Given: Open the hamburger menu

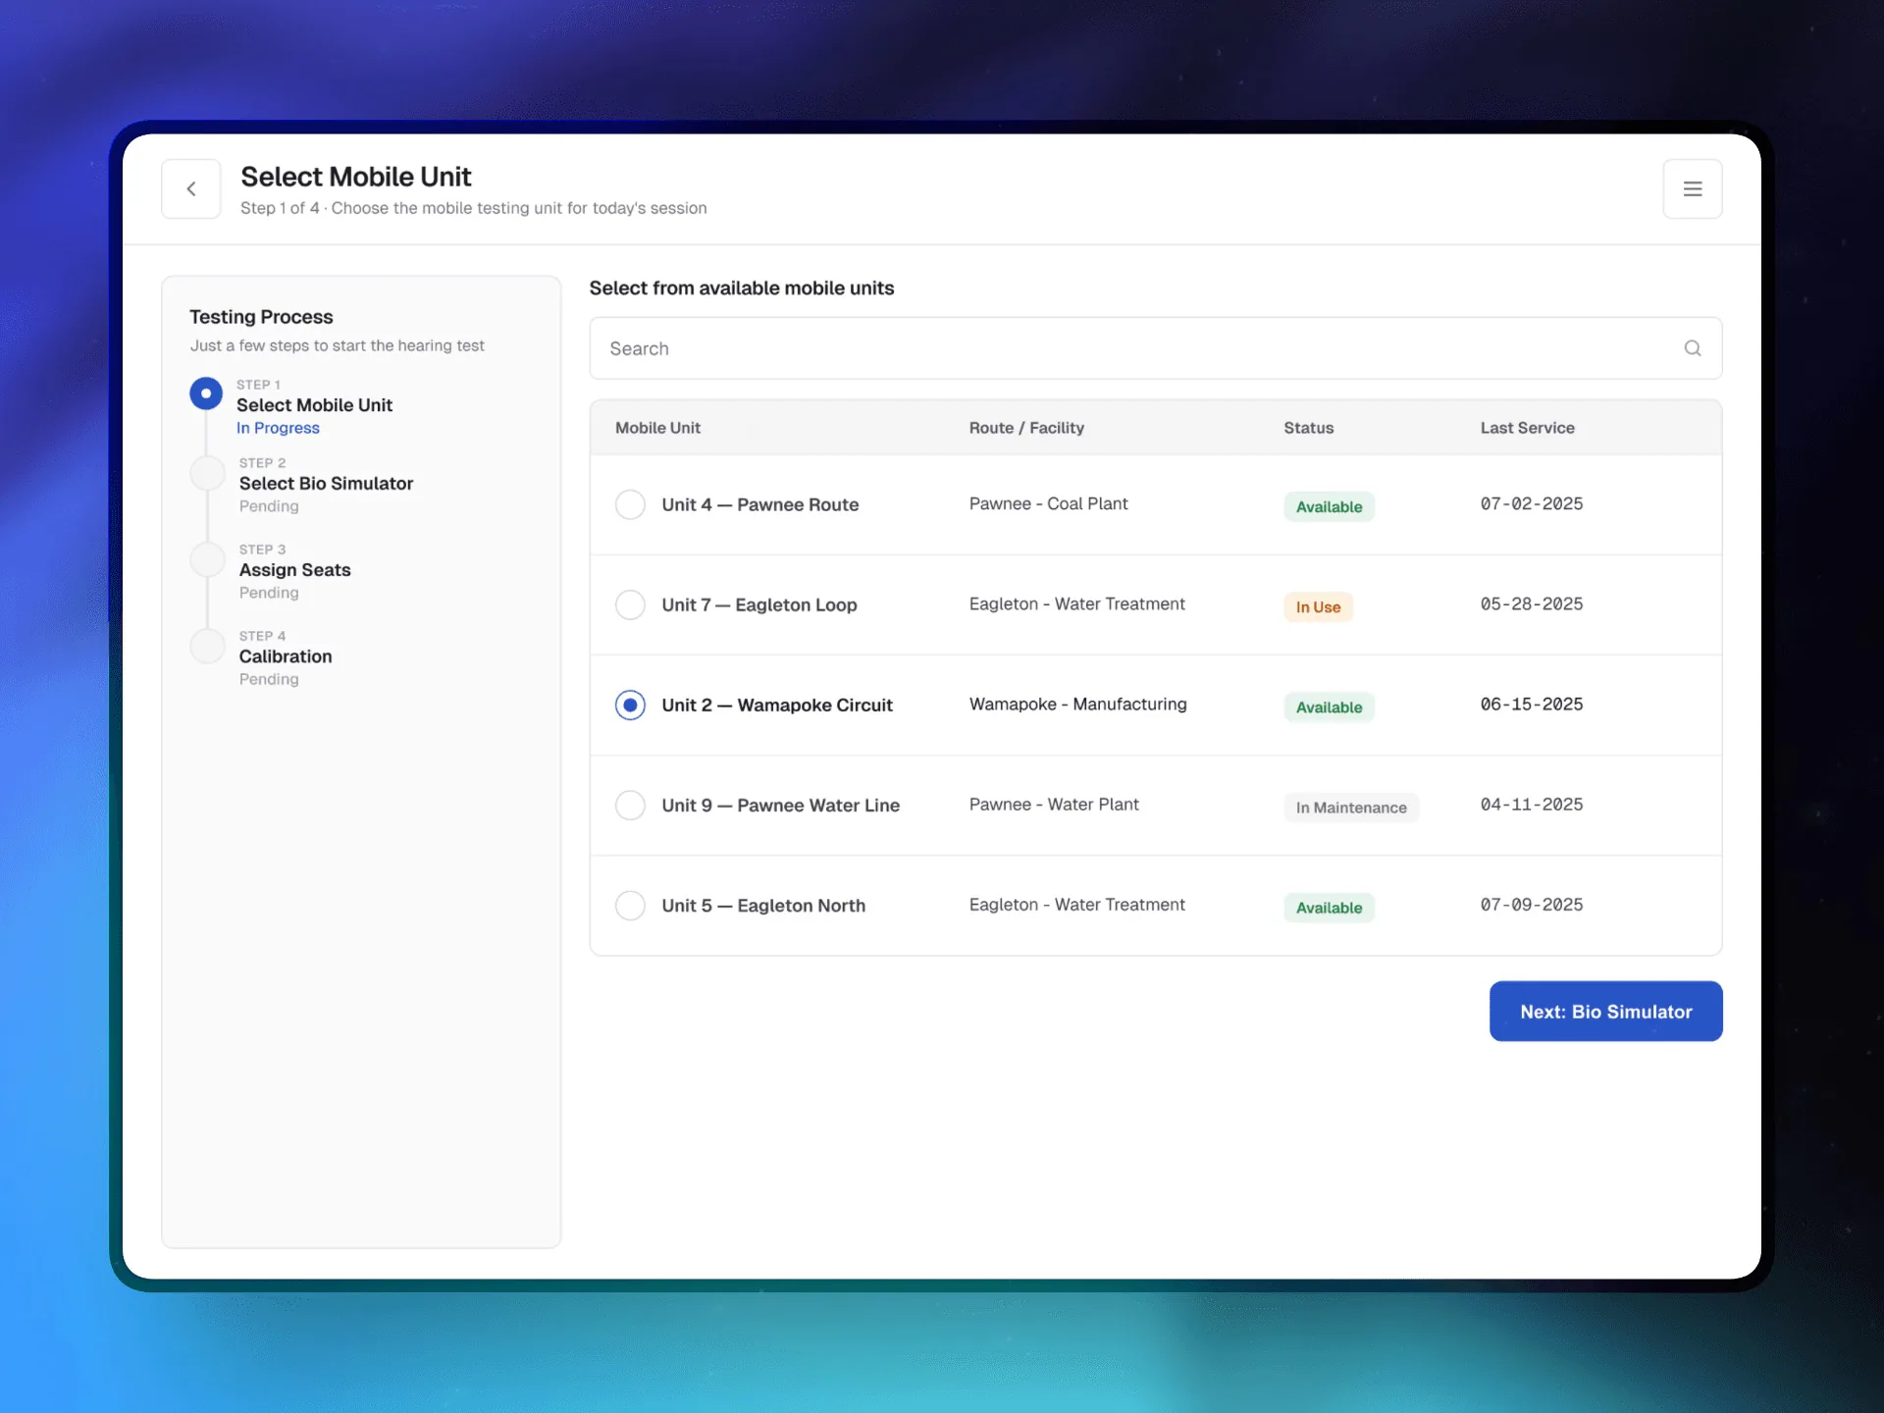Looking at the screenshot, I should [x=1693, y=188].
